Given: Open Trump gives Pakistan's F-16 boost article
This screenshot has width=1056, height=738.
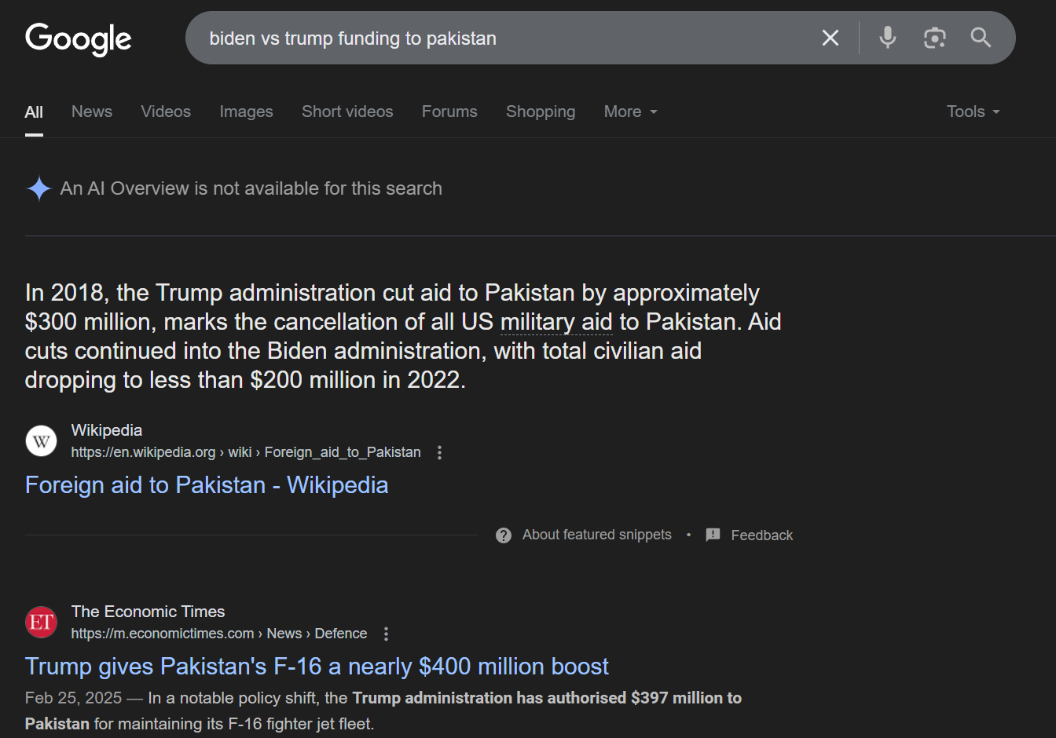Looking at the screenshot, I should pos(317,667).
